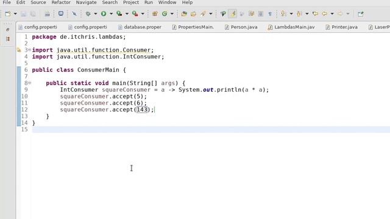Click the Search flashlight icon
Viewport: 390px width, 219px height.
tap(203, 14)
